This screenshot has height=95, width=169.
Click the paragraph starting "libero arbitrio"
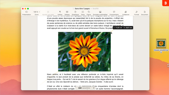click(x=85, y=78)
